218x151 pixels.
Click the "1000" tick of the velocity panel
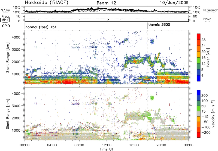click(x=16, y=130)
